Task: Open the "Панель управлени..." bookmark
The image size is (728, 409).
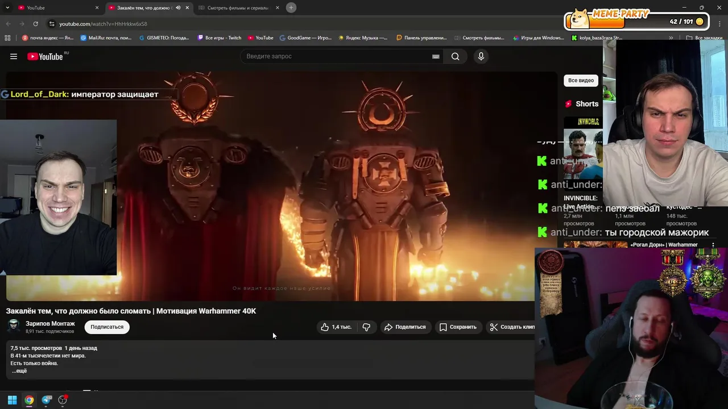Action: pyautogui.click(x=421, y=38)
